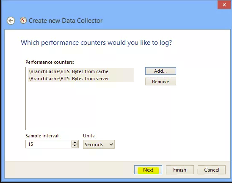
Task: Click inside the Sample interval field
Action: [x=49, y=144]
